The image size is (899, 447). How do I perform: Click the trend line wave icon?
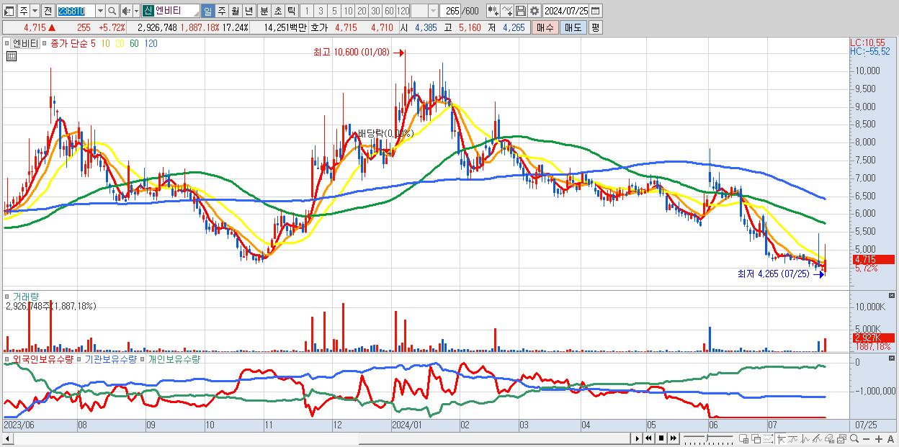click(x=793, y=439)
